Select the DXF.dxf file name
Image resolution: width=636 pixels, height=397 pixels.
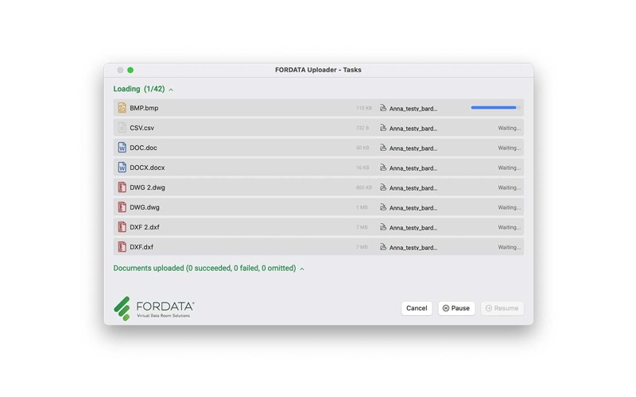pos(142,247)
